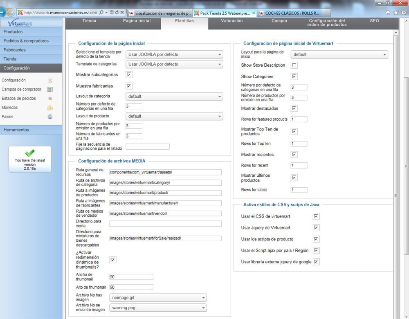Click the VirtueMart logo
This screenshot has height=319, width=409.
pyautogui.click(x=20, y=23)
